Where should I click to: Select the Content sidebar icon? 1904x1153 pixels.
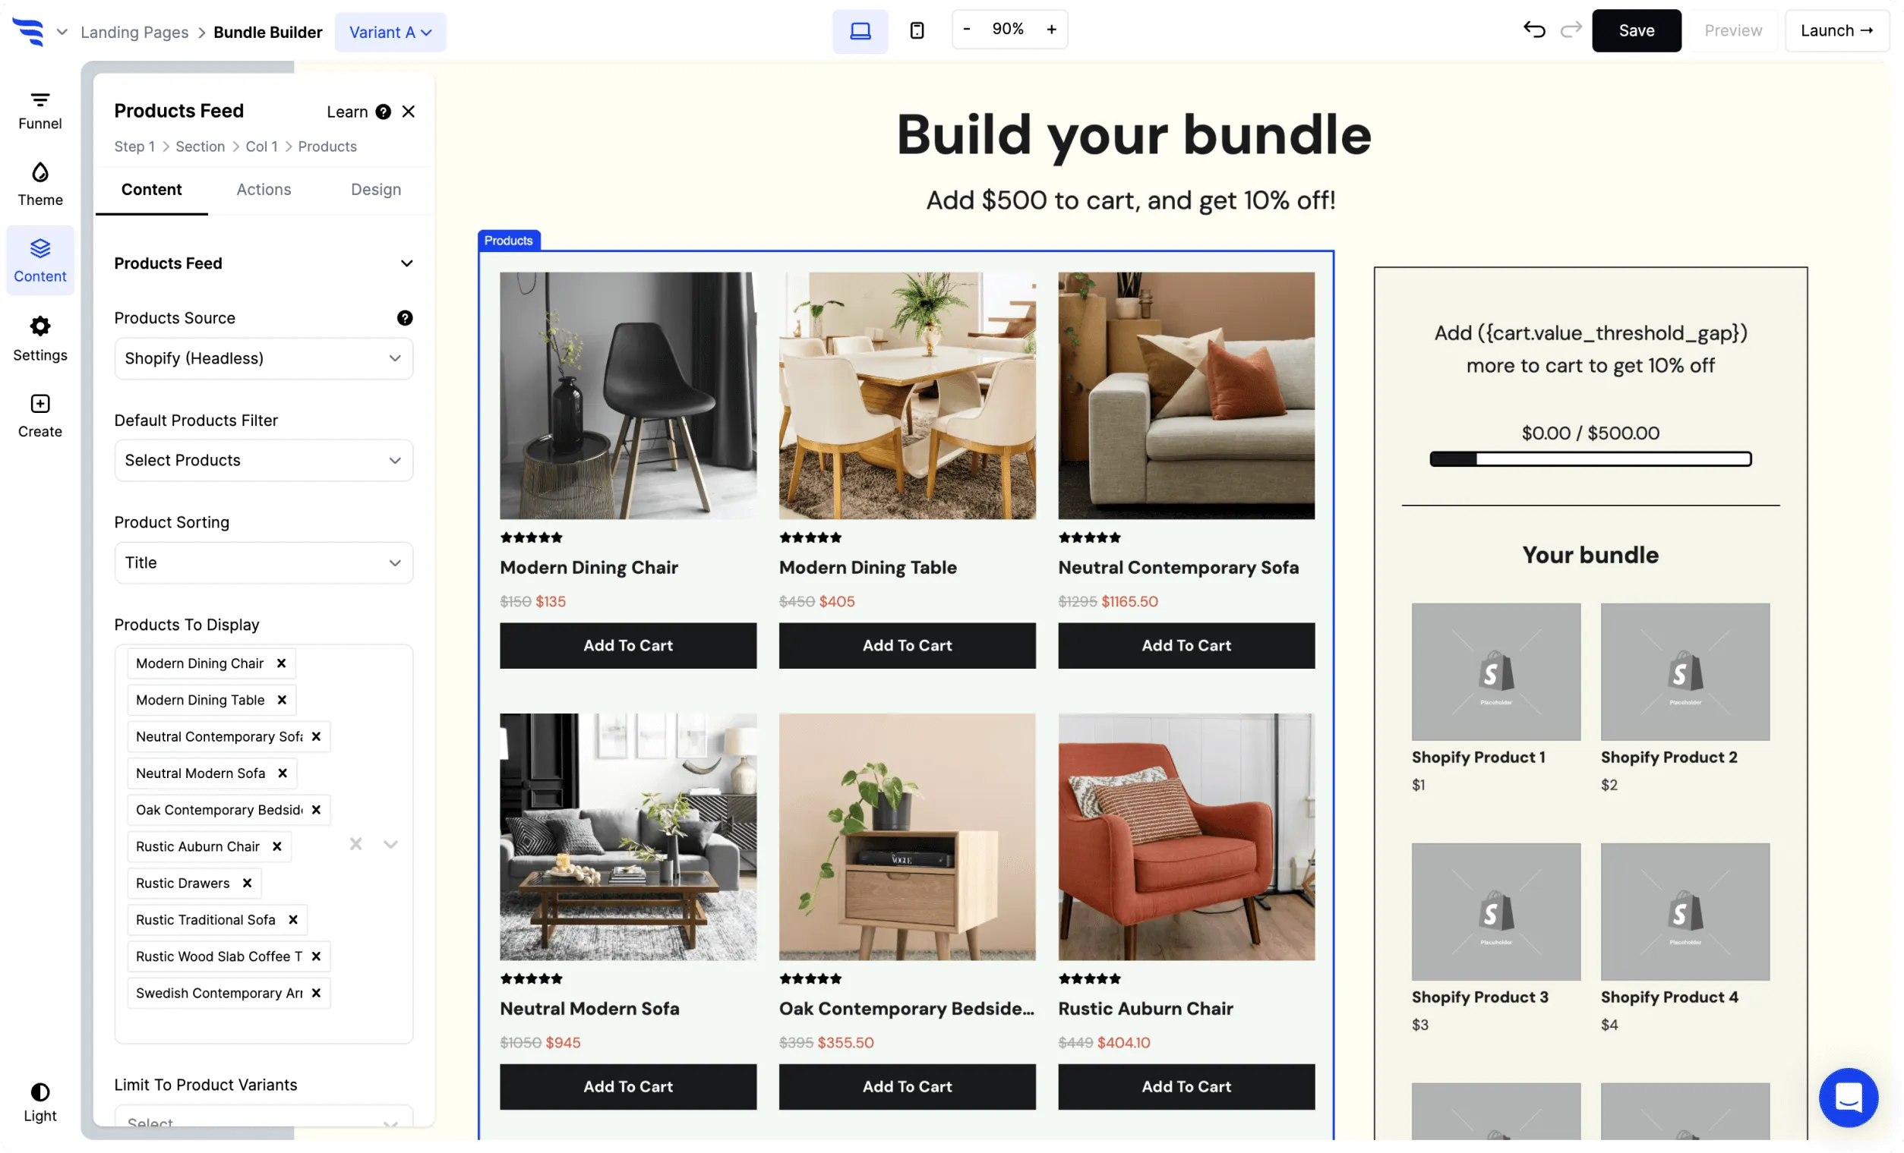(39, 260)
